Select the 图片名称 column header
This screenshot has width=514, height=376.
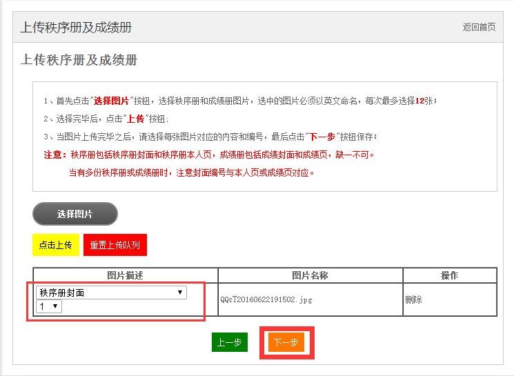pyautogui.click(x=310, y=275)
